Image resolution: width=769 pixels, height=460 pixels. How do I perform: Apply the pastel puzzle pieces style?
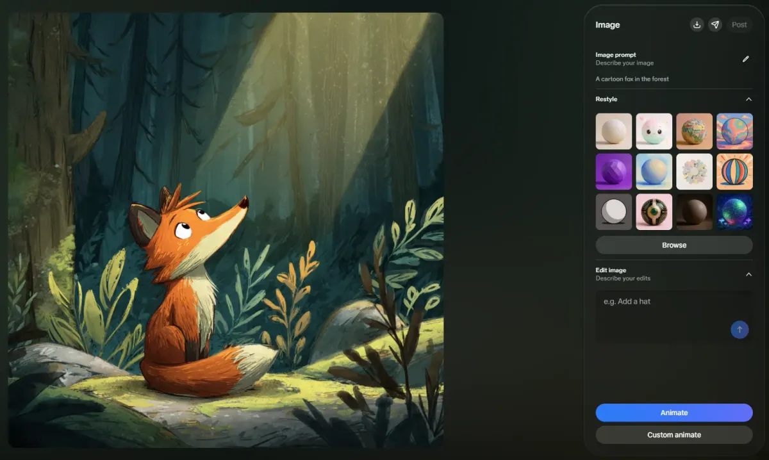[694, 172]
